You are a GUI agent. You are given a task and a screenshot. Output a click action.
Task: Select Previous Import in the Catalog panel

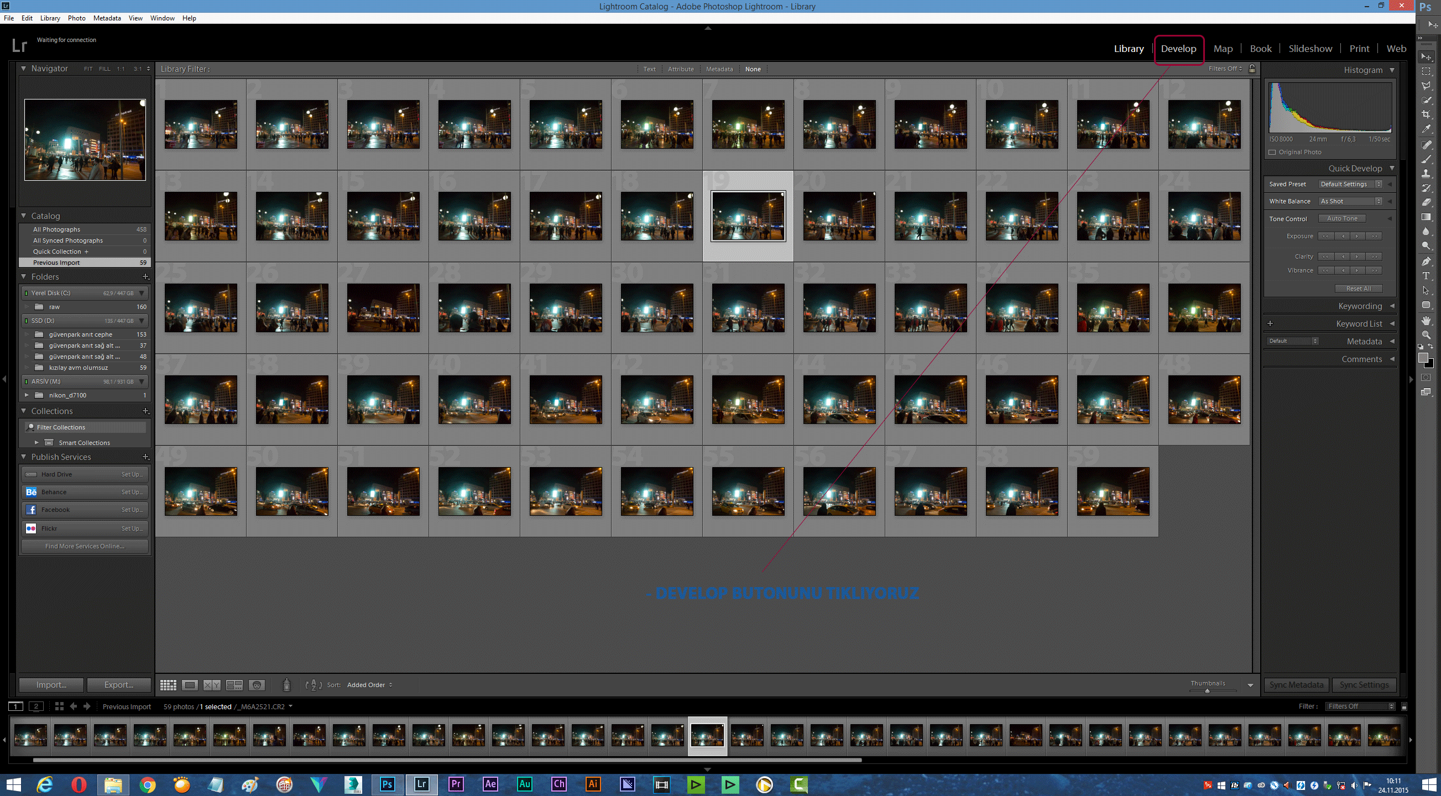pos(56,263)
